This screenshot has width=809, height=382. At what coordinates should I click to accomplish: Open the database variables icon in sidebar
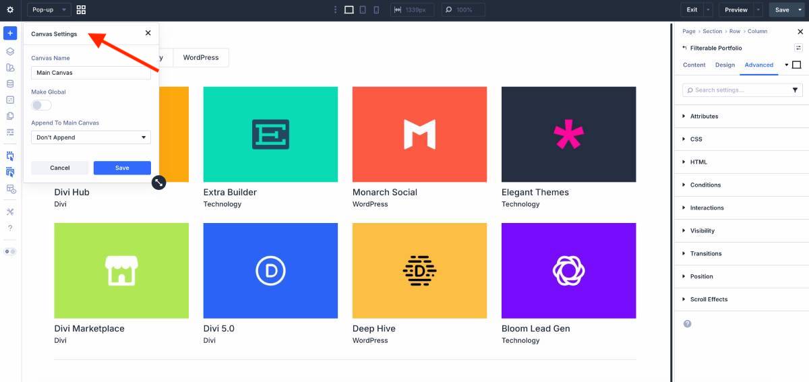(x=10, y=84)
